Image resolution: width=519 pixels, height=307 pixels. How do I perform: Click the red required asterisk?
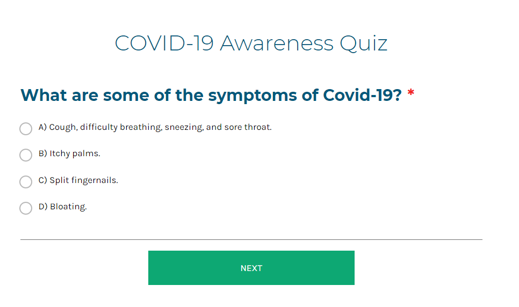[x=411, y=92]
